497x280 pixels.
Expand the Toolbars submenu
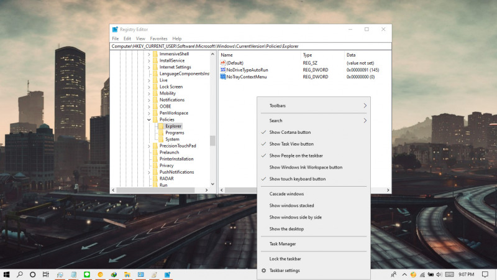point(314,106)
